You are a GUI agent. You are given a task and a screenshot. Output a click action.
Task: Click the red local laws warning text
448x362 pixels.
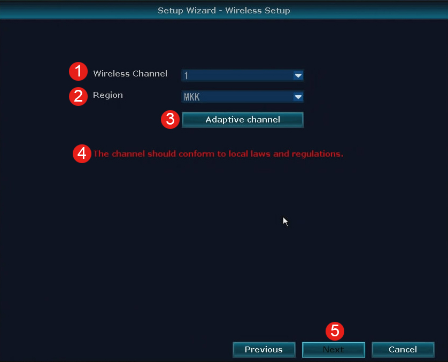[x=218, y=154]
